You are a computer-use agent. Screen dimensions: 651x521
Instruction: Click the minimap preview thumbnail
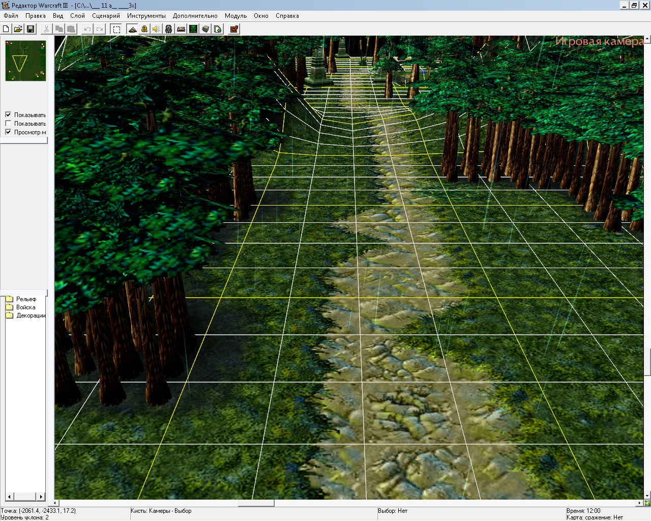(25, 61)
